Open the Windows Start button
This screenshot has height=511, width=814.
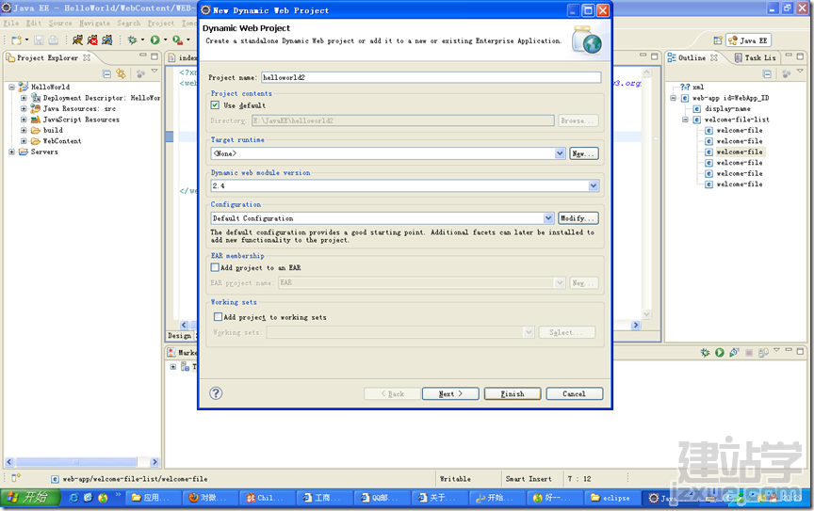tap(30, 498)
